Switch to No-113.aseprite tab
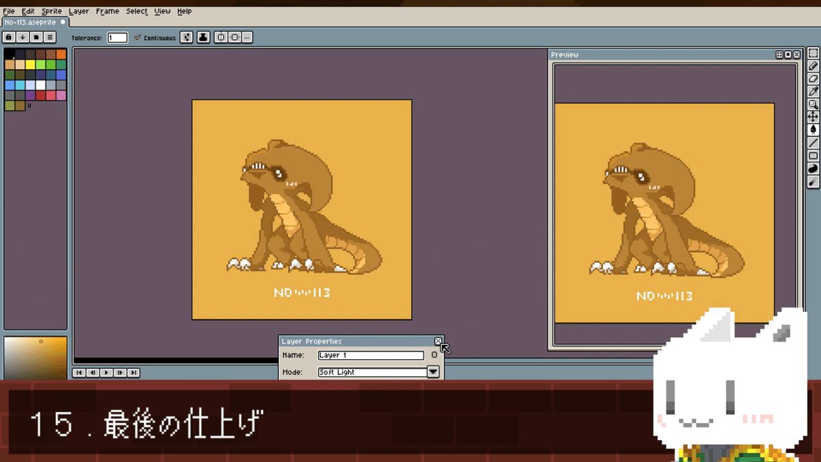 tap(35, 22)
